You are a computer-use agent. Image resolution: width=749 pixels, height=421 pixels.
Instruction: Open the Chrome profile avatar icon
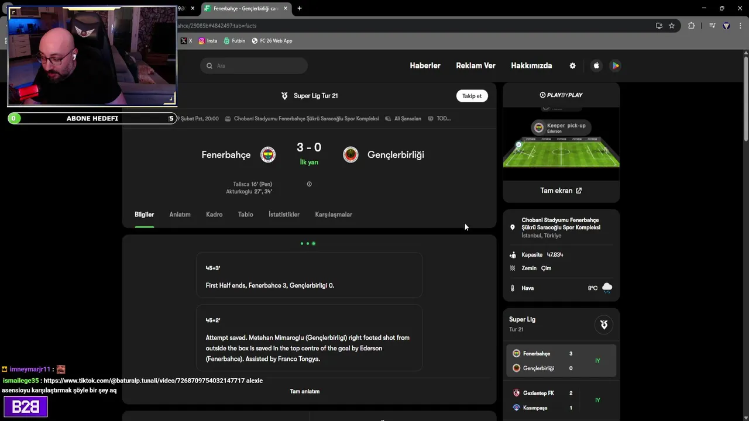point(726,26)
